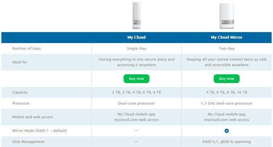Buy now the My Cloud device
The image size is (273, 147).
(136, 79)
